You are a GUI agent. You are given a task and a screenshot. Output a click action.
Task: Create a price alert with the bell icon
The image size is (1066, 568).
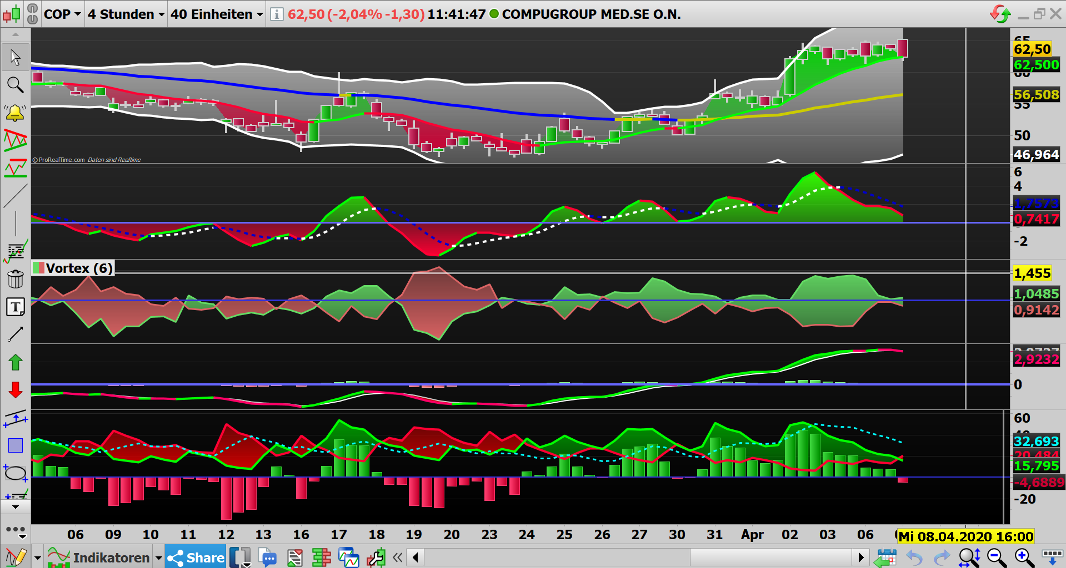(15, 112)
